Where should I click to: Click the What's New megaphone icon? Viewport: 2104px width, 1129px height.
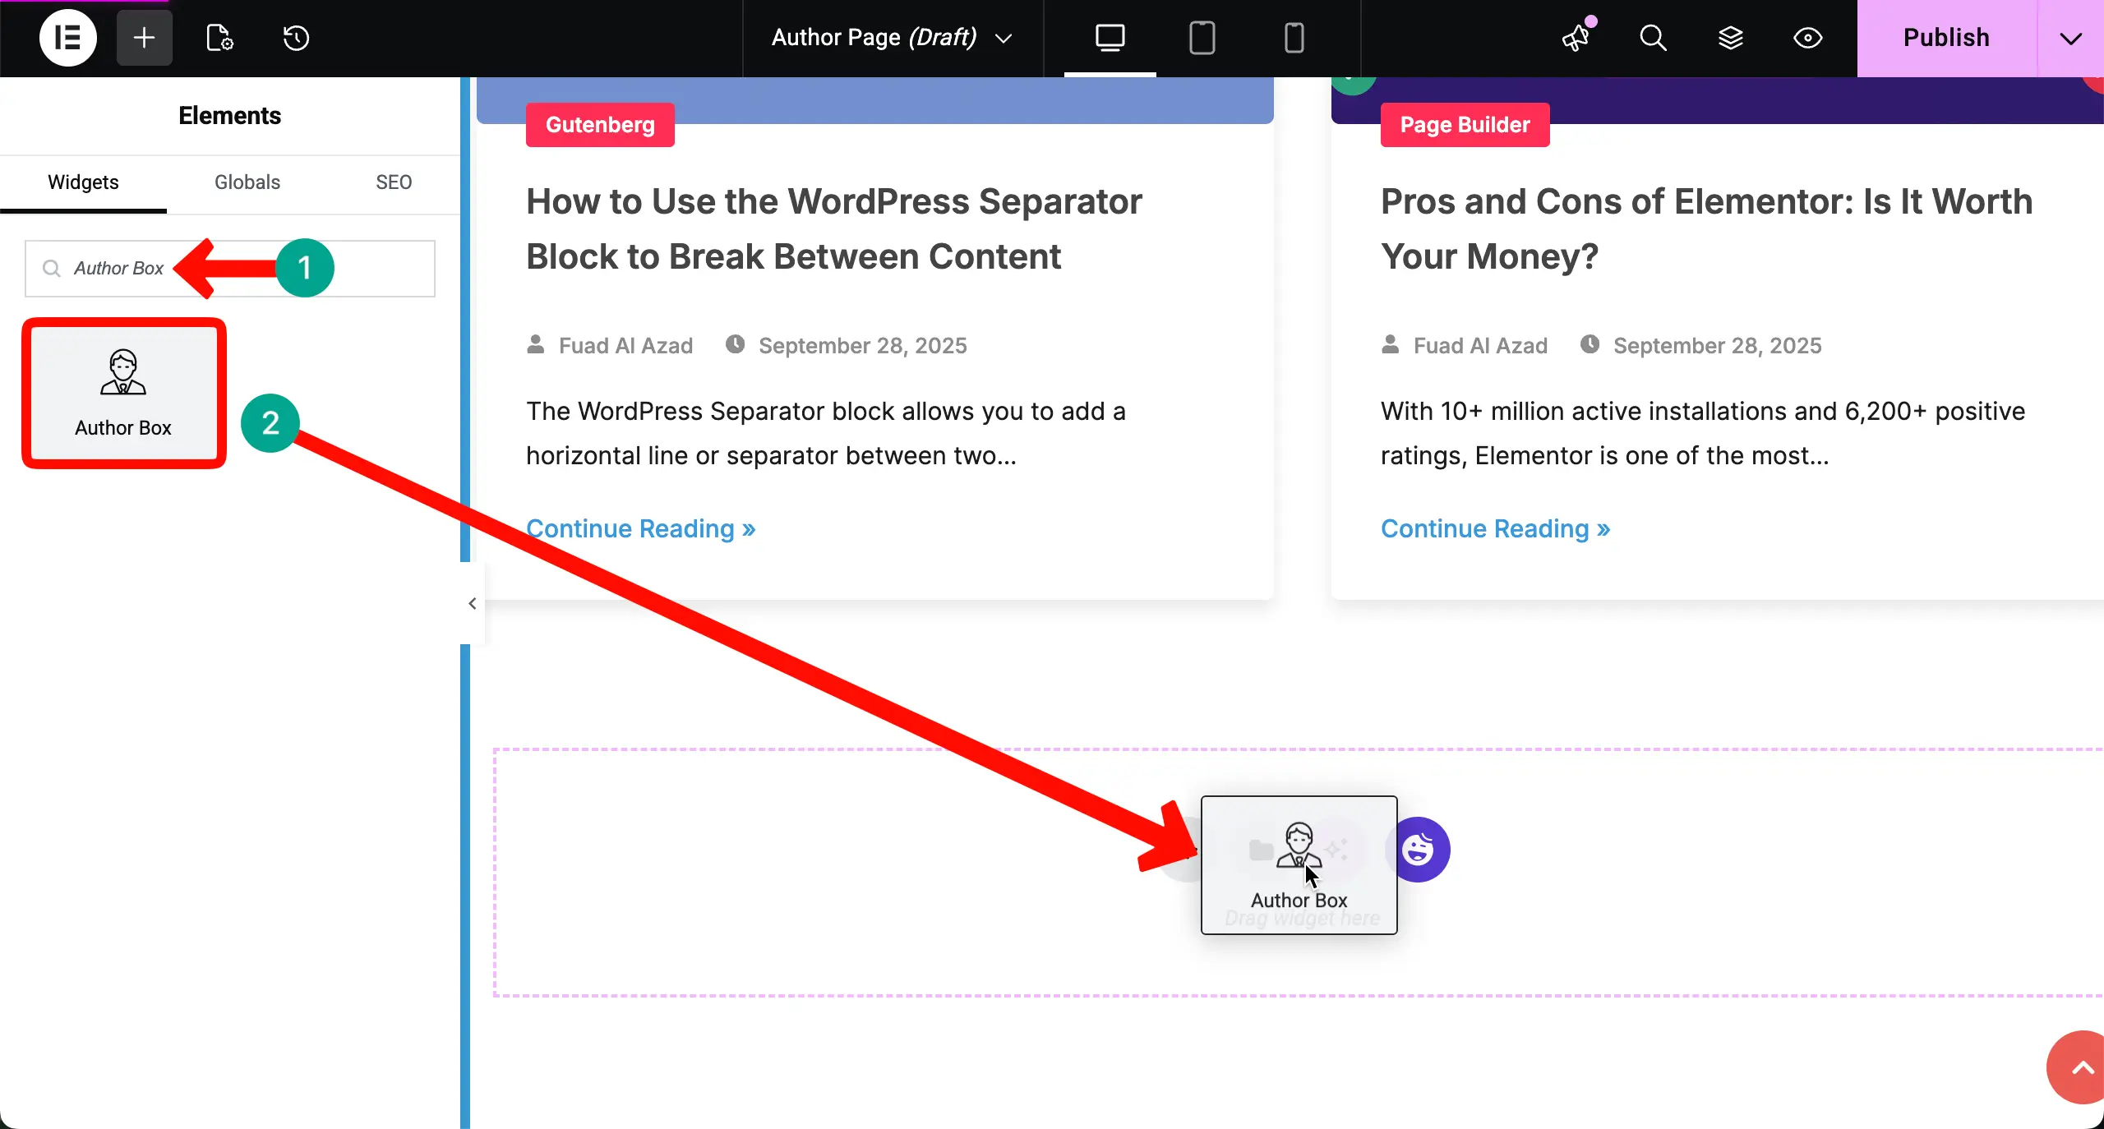[1576, 39]
